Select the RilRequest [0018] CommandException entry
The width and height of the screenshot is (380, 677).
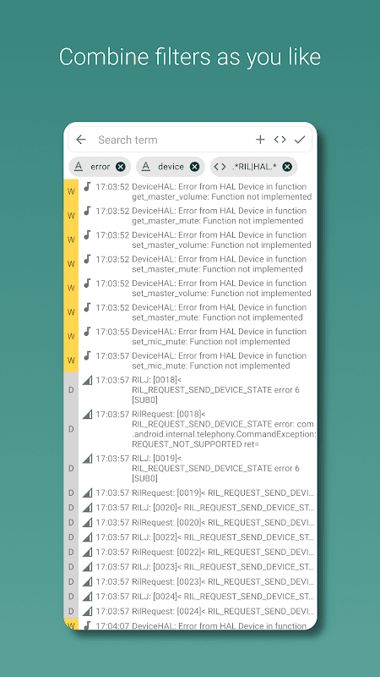191,429
